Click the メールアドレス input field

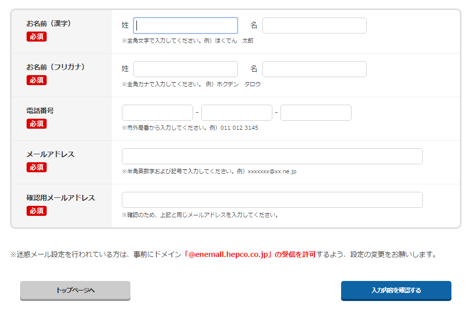[272, 156]
